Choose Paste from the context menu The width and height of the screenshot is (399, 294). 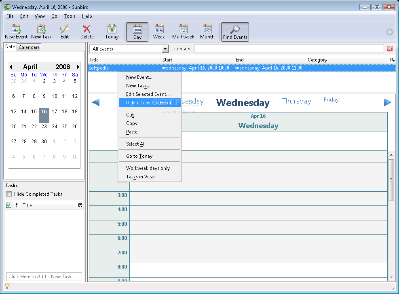150,132
